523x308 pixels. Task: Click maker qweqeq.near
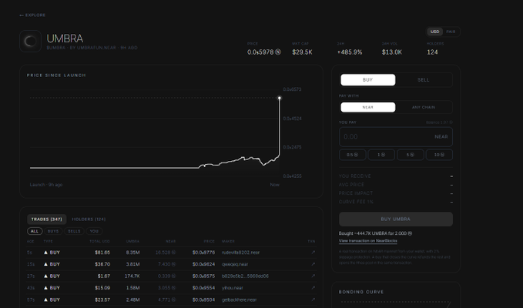tap(235, 264)
